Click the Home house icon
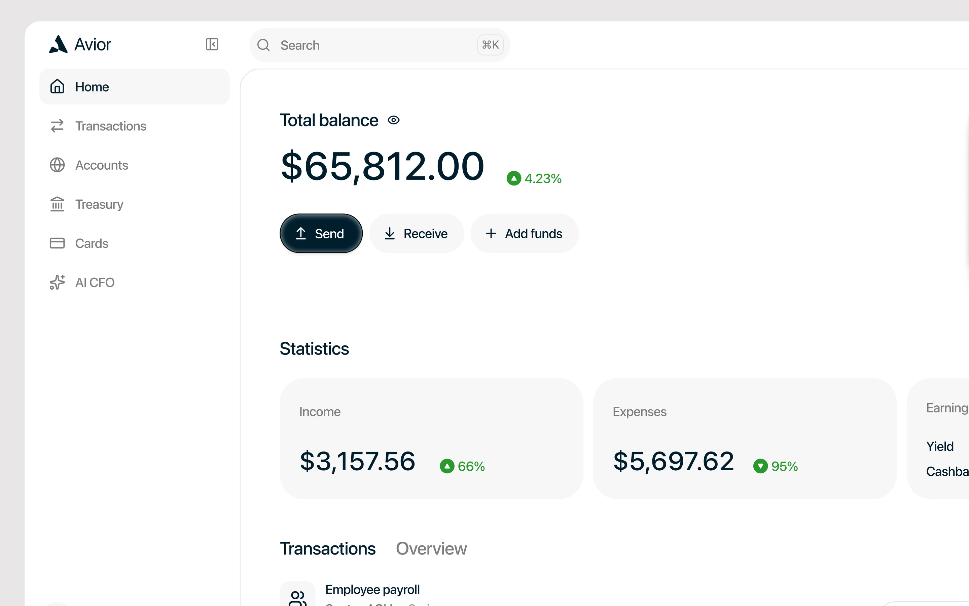The height and width of the screenshot is (606, 969). click(x=57, y=87)
